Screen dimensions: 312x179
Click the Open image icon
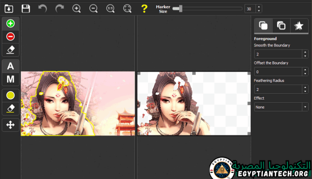(x=8, y=8)
